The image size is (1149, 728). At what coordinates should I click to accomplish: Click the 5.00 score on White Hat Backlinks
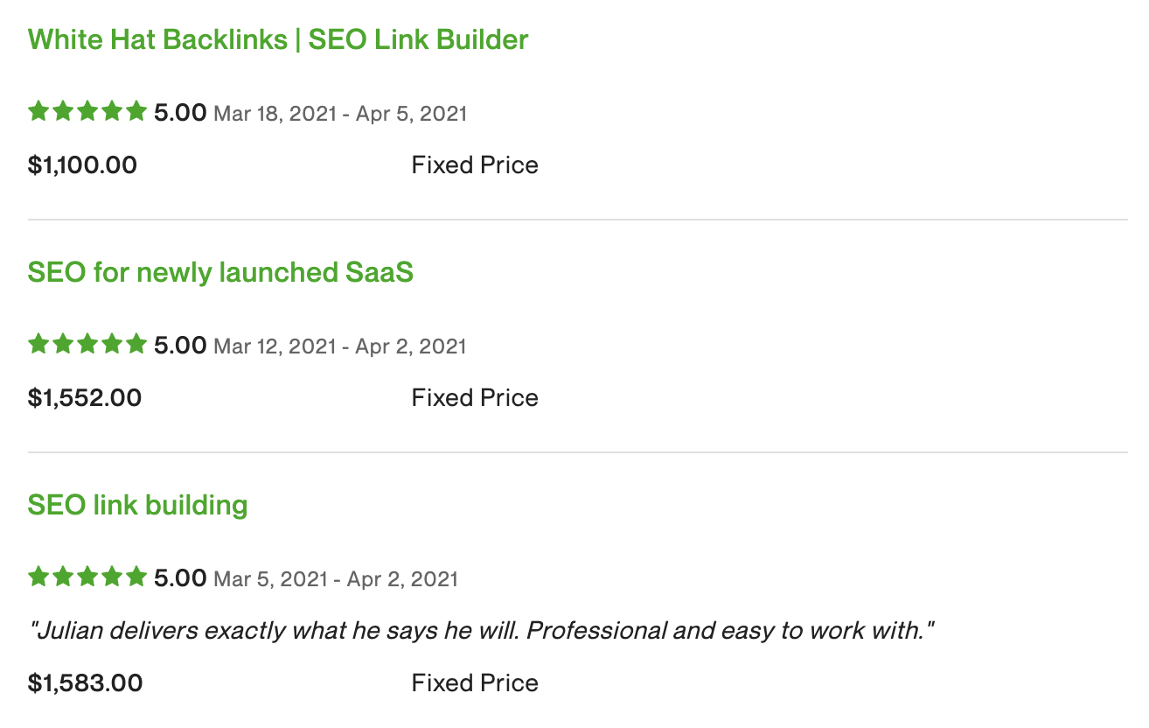point(180,113)
